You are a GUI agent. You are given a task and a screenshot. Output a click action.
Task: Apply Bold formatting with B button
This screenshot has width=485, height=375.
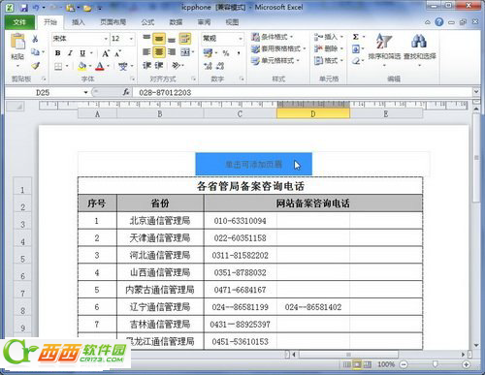(x=57, y=53)
